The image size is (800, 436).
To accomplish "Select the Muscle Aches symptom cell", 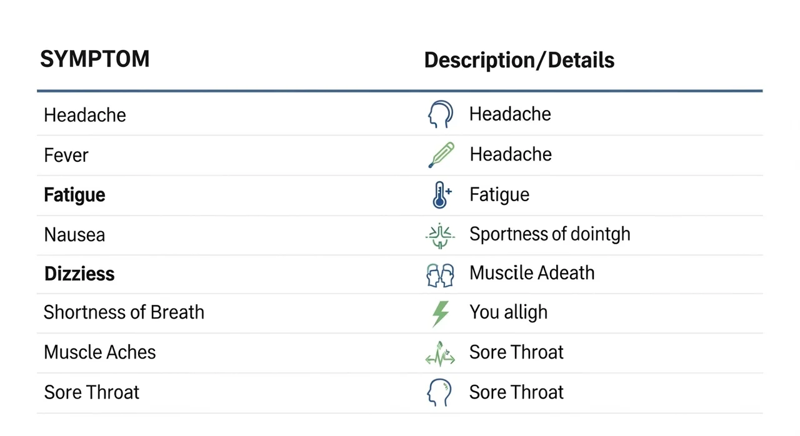I will (x=100, y=352).
